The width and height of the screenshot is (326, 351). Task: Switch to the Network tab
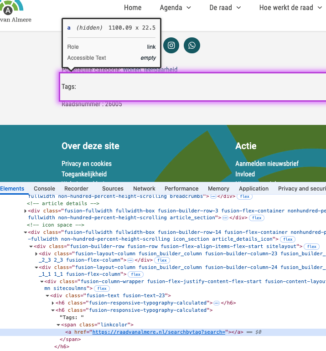point(144,189)
